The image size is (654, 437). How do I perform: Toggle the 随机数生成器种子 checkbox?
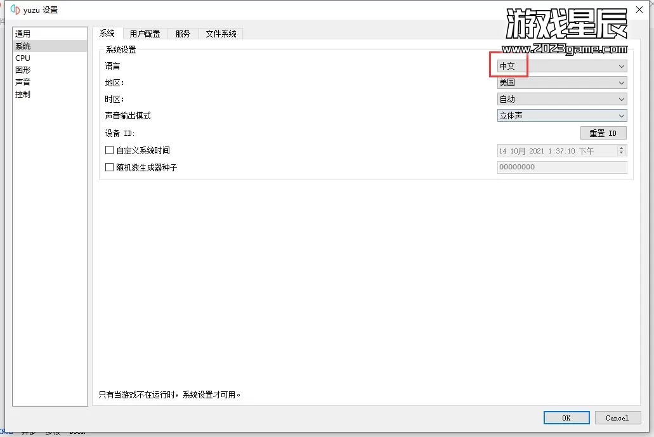110,167
